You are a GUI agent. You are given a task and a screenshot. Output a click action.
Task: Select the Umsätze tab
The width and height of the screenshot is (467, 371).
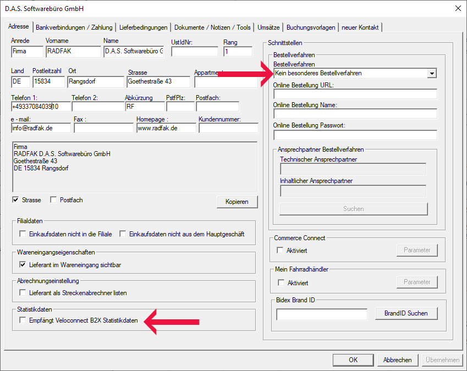[x=268, y=27]
